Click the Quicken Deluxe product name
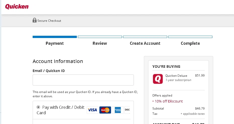The height and width of the screenshot is (124, 234). pos(176,76)
